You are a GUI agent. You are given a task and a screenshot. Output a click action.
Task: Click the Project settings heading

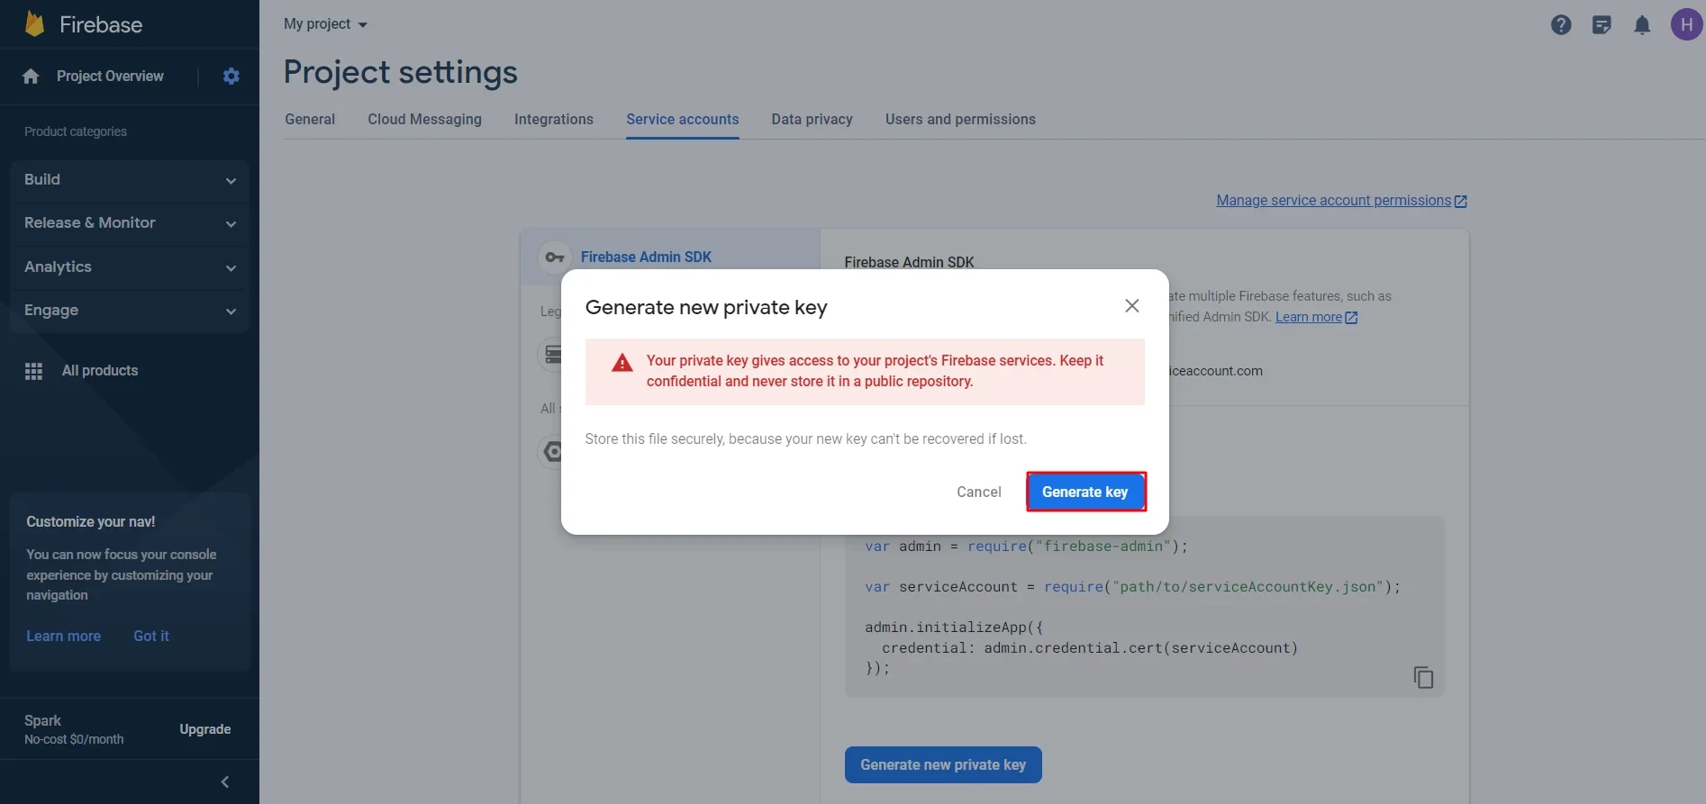[401, 72]
